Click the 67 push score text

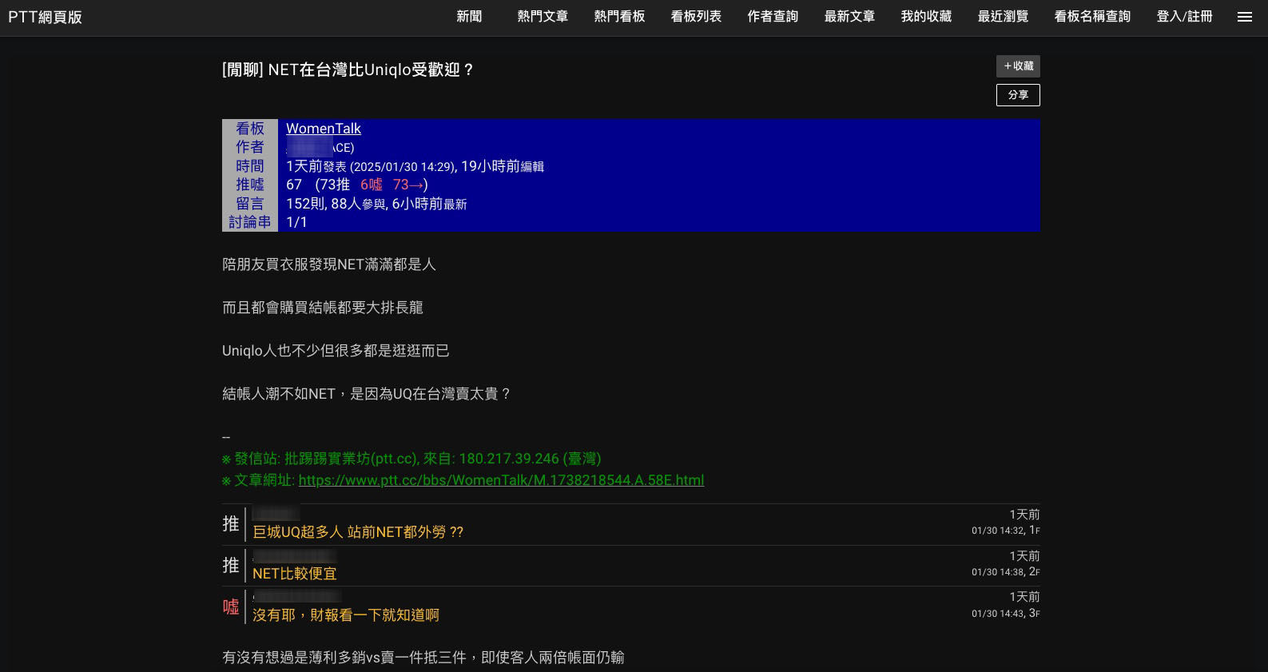[x=294, y=185]
